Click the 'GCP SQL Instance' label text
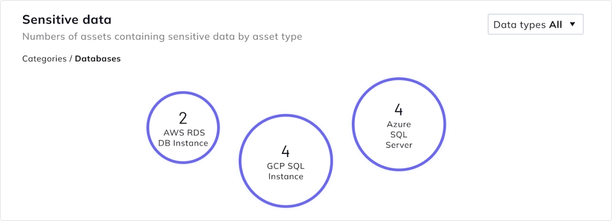Image resolution: width=612 pixels, height=221 pixels. click(x=286, y=171)
